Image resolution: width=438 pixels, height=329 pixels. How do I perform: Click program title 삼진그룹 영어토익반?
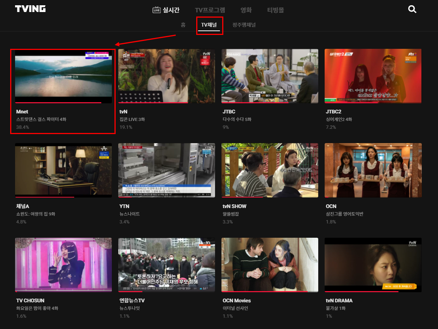[x=345, y=214]
